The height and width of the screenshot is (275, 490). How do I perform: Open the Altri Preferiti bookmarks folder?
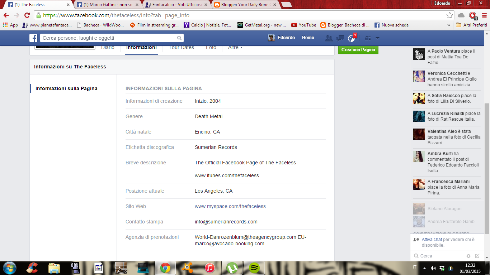point(471,25)
